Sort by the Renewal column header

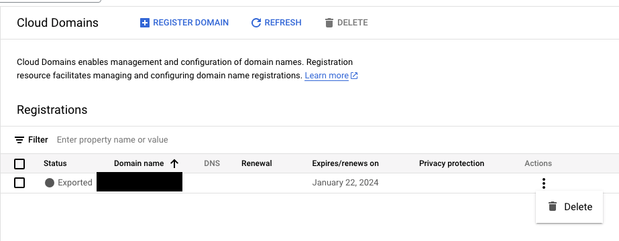click(257, 163)
